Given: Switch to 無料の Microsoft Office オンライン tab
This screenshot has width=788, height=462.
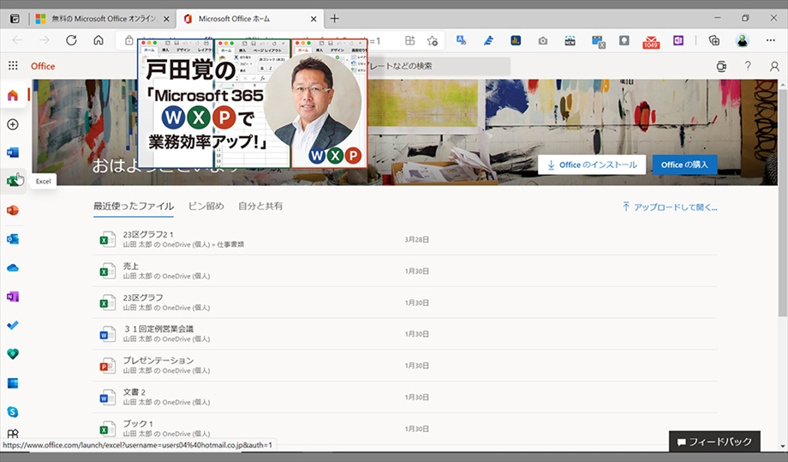Looking at the screenshot, I should pos(103,19).
